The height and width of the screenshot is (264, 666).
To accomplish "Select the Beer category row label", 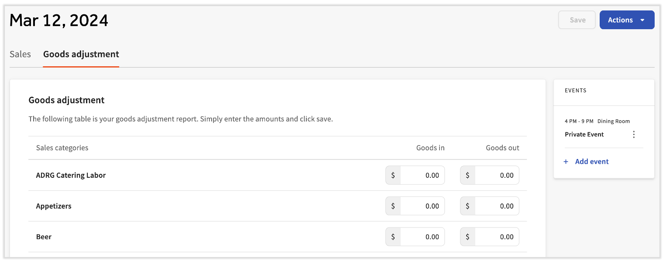I will coord(44,237).
